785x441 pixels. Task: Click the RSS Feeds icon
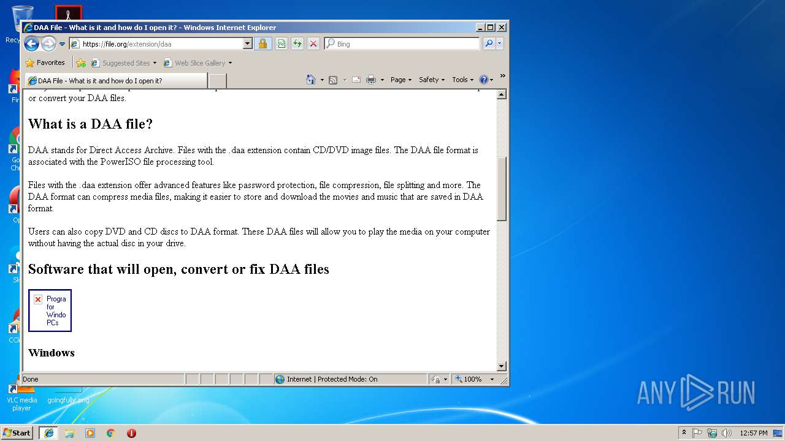click(x=333, y=80)
